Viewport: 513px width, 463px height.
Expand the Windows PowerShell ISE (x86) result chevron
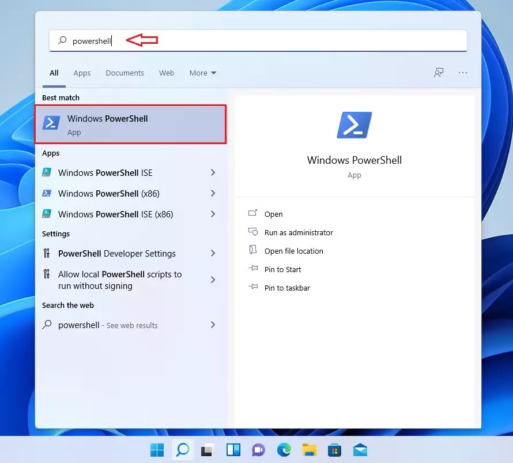click(x=213, y=214)
